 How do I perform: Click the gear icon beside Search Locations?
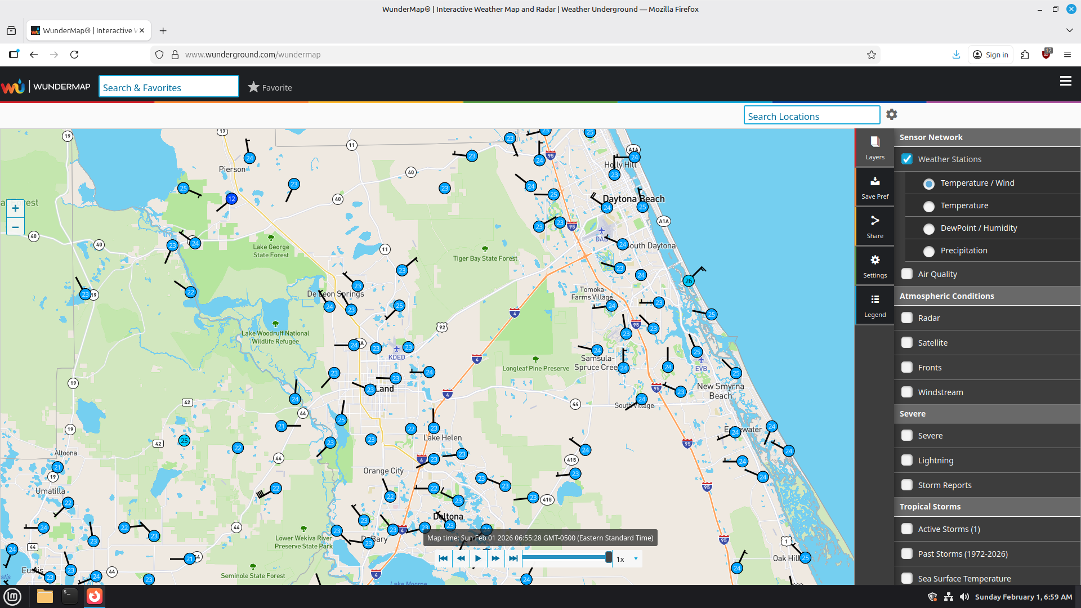pos(891,114)
